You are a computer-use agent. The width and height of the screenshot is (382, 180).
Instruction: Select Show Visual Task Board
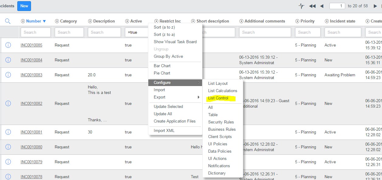(x=176, y=42)
